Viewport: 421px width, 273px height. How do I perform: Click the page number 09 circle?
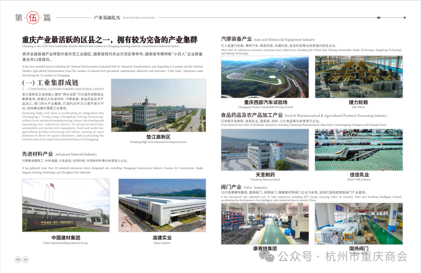click(18, 260)
